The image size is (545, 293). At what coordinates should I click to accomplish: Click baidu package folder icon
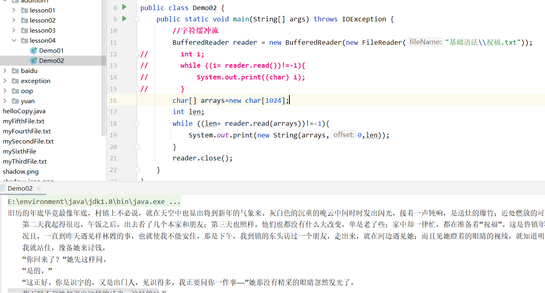click(x=15, y=71)
